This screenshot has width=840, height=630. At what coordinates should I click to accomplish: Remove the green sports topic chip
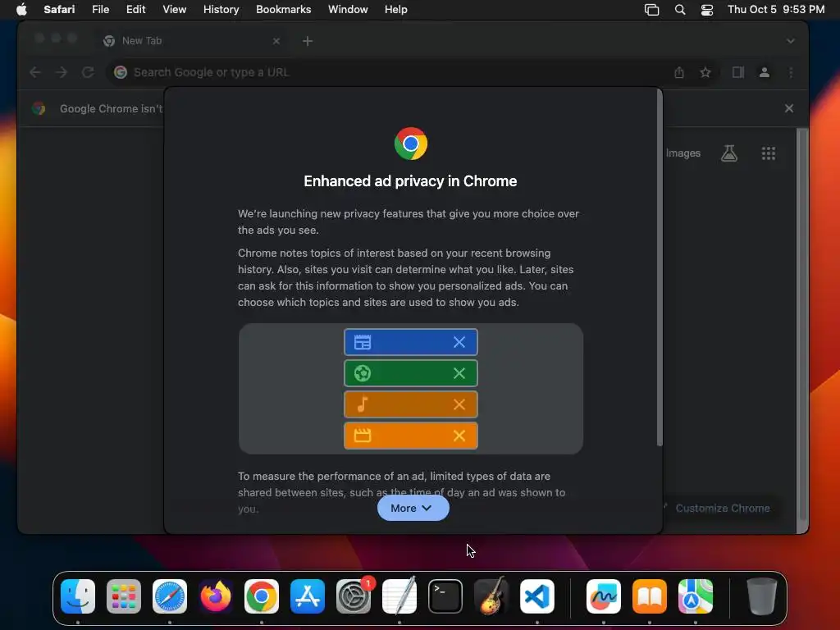459,373
